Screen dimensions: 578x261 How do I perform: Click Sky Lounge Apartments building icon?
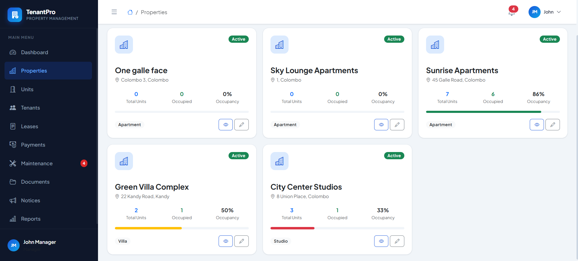click(x=280, y=45)
